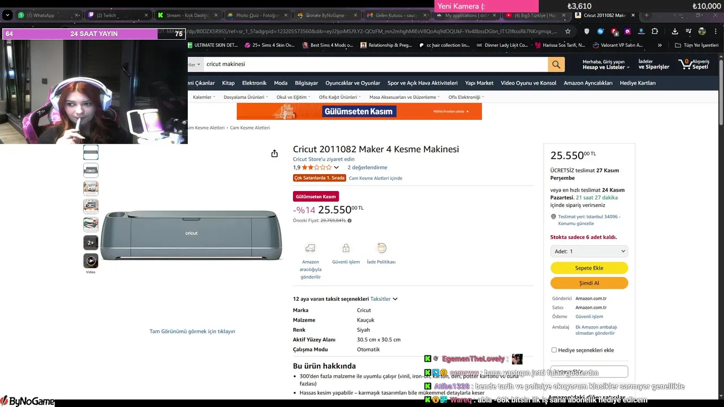Switch to the Stream - Kick Dashboard tab
The width and height of the screenshot is (724, 407).
pyautogui.click(x=188, y=15)
